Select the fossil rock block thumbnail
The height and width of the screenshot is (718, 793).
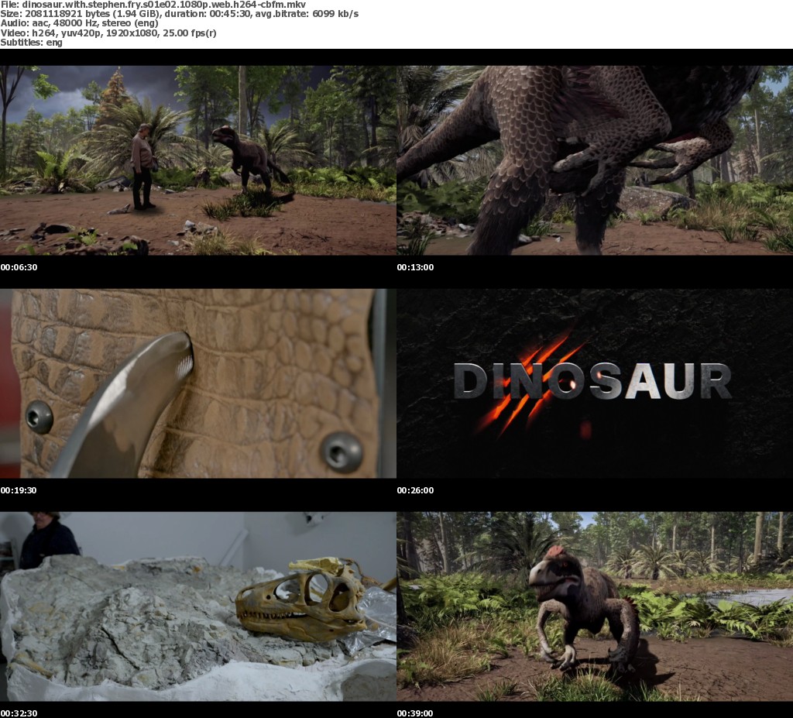pyautogui.click(x=197, y=606)
